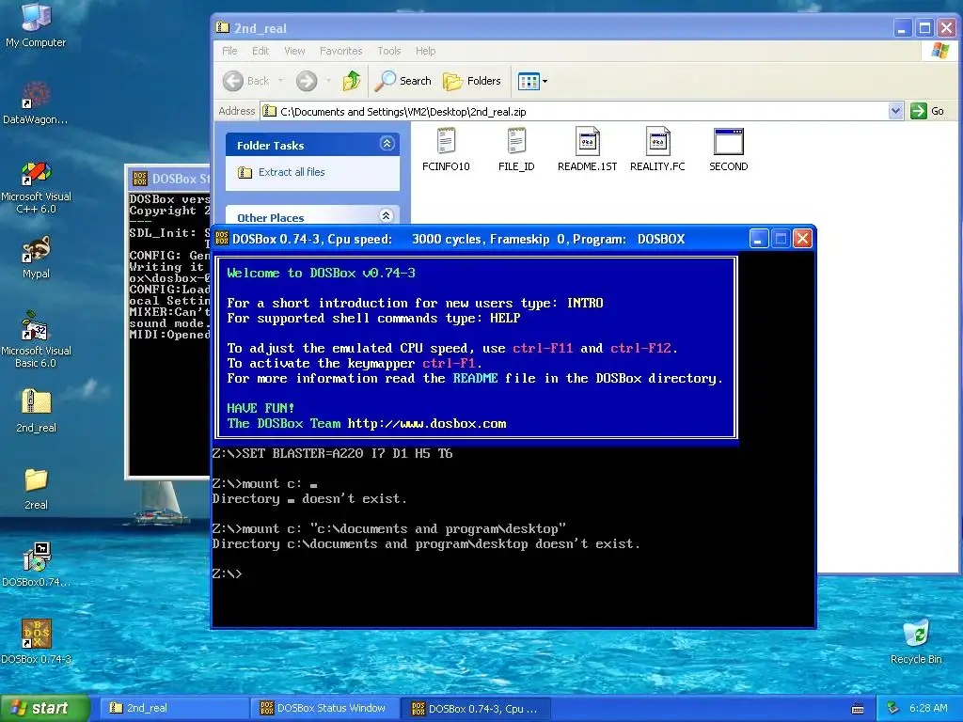Launch the Mypal browser shortcut

coord(36,258)
